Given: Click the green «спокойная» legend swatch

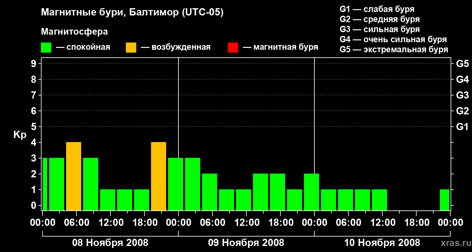Looking at the screenshot, I should 46,48.
